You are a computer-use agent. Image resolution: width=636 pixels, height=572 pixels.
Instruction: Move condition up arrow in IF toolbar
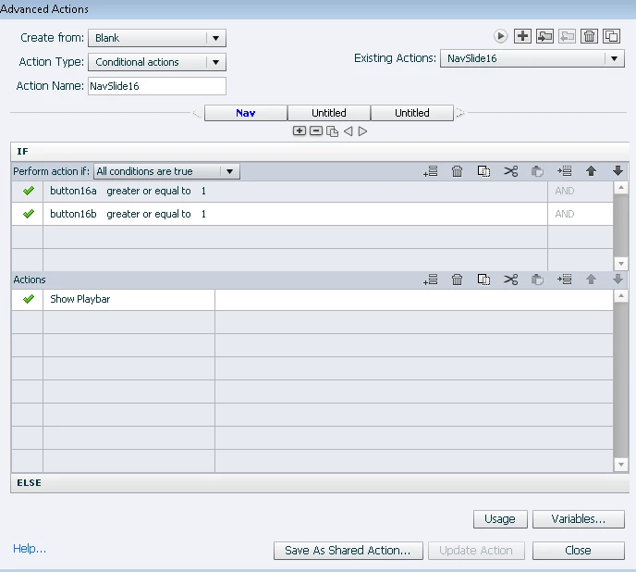(x=591, y=171)
